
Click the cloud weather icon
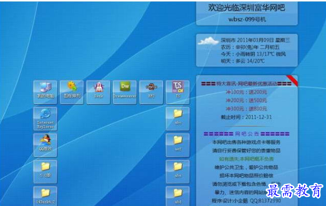[x=208, y=41]
